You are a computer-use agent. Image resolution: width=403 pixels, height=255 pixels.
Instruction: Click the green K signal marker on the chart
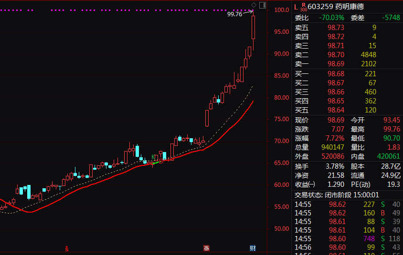click(154, 157)
